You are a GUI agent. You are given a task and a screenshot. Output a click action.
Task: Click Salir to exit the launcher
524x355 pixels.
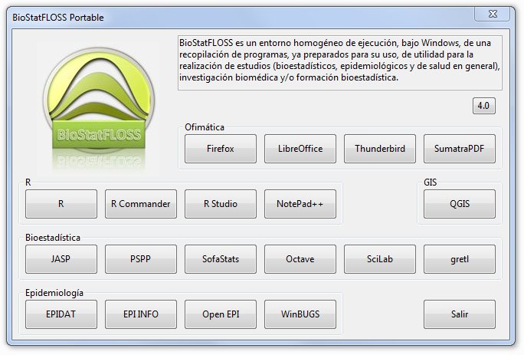[x=460, y=314]
